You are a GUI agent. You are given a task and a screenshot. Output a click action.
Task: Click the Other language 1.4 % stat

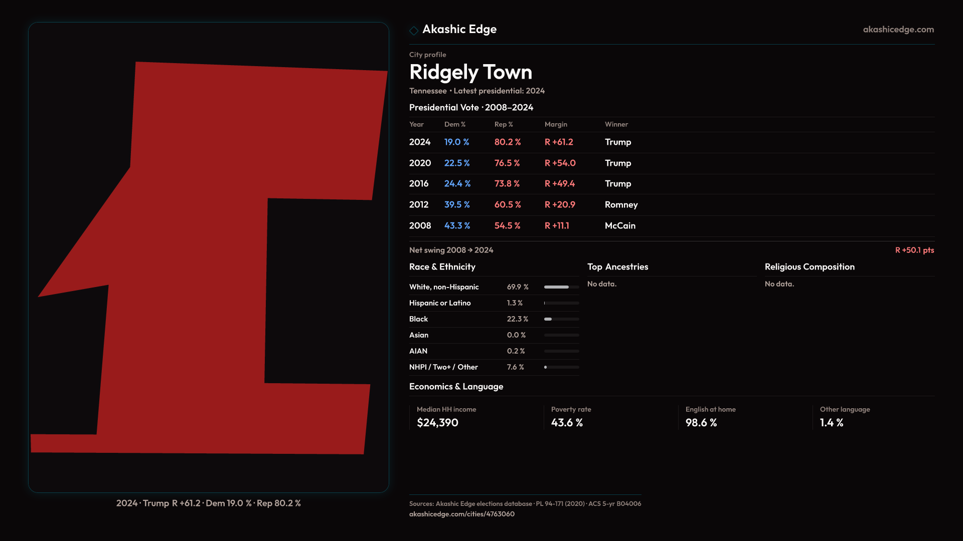832,423
